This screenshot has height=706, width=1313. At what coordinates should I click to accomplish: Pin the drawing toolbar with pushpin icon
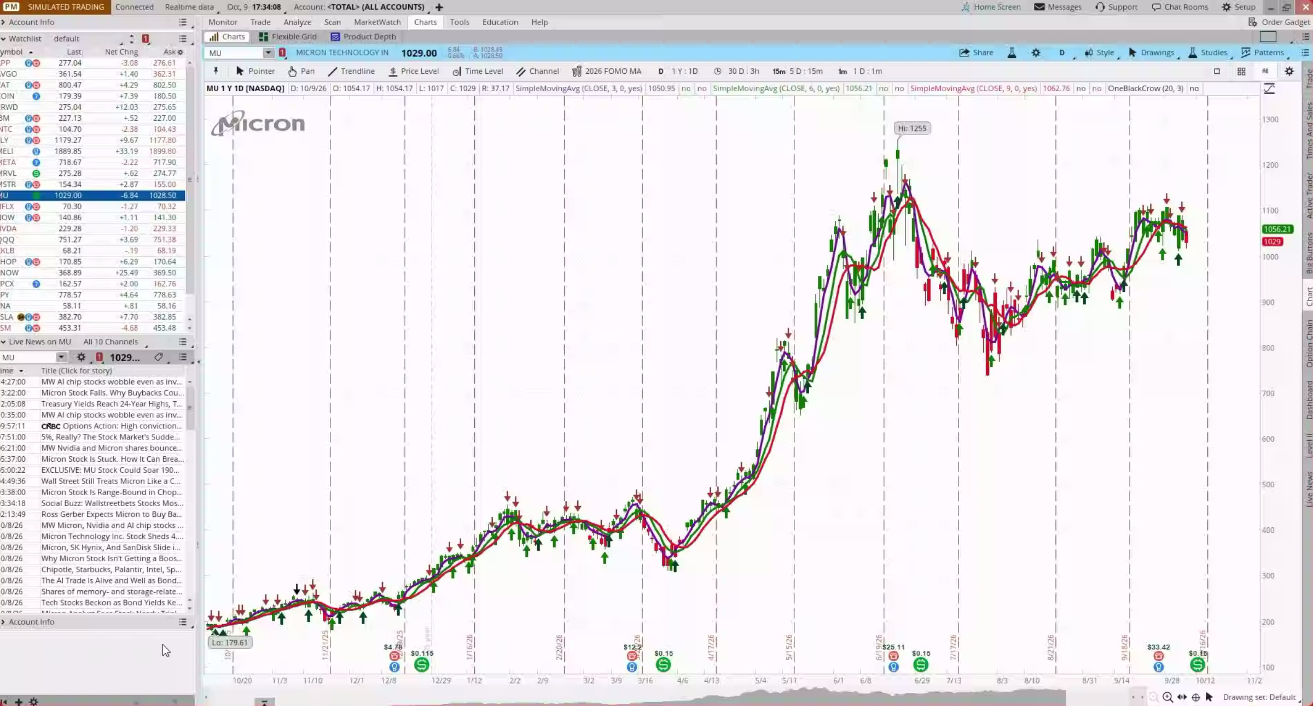[x=216, y=71]
